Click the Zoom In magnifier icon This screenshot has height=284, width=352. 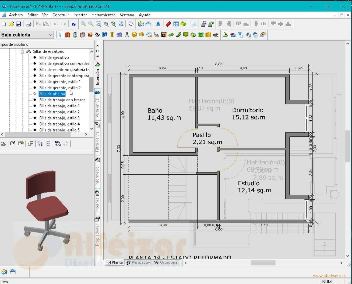click(83, 24)
